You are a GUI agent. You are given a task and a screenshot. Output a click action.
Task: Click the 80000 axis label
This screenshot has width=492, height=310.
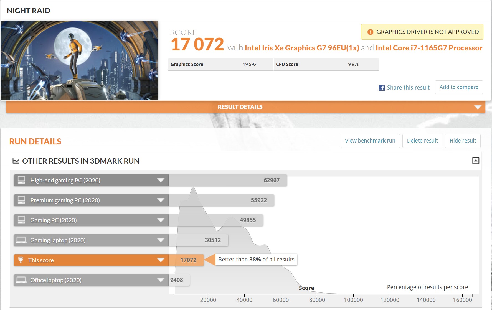click(317, 300)
